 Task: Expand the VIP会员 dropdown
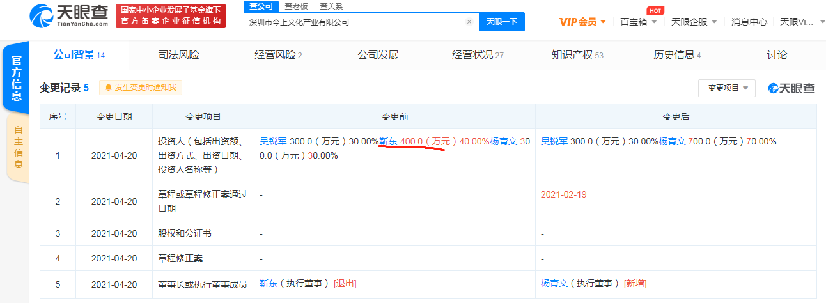582,22
